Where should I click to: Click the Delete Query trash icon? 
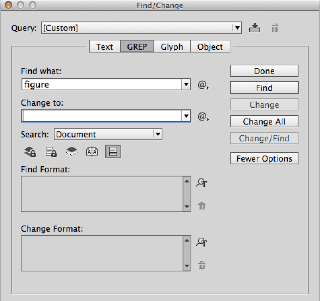[x=275, y=28]
